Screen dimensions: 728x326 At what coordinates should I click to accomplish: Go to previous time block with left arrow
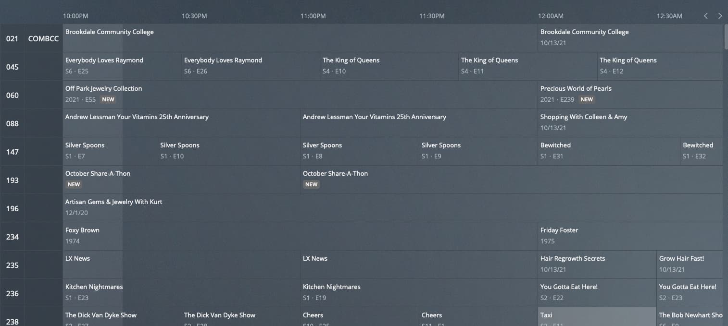(x=706, y=16)
